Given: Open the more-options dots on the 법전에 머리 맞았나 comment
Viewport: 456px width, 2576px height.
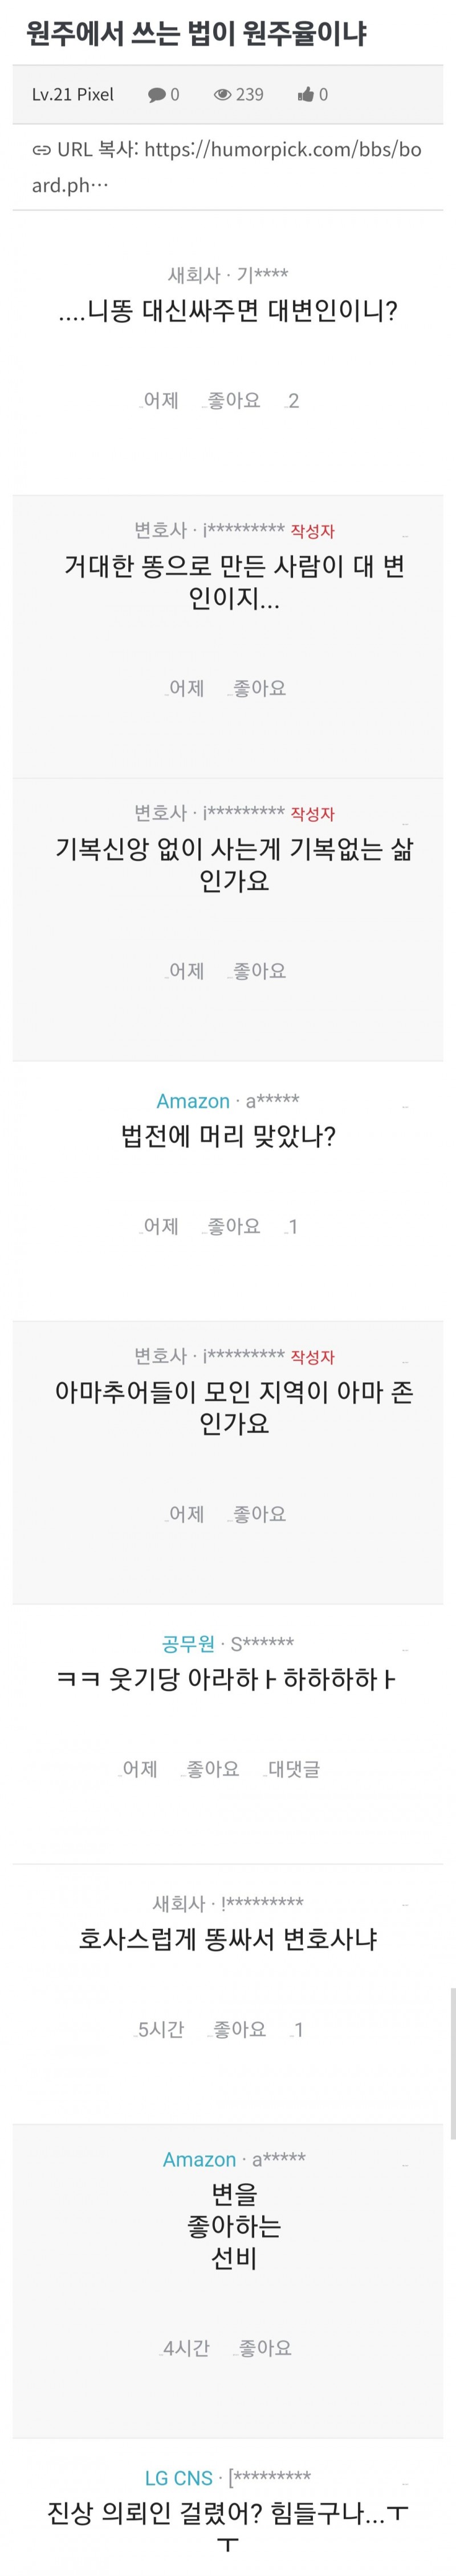Looking at the screenshot, I should point(405,1106).
